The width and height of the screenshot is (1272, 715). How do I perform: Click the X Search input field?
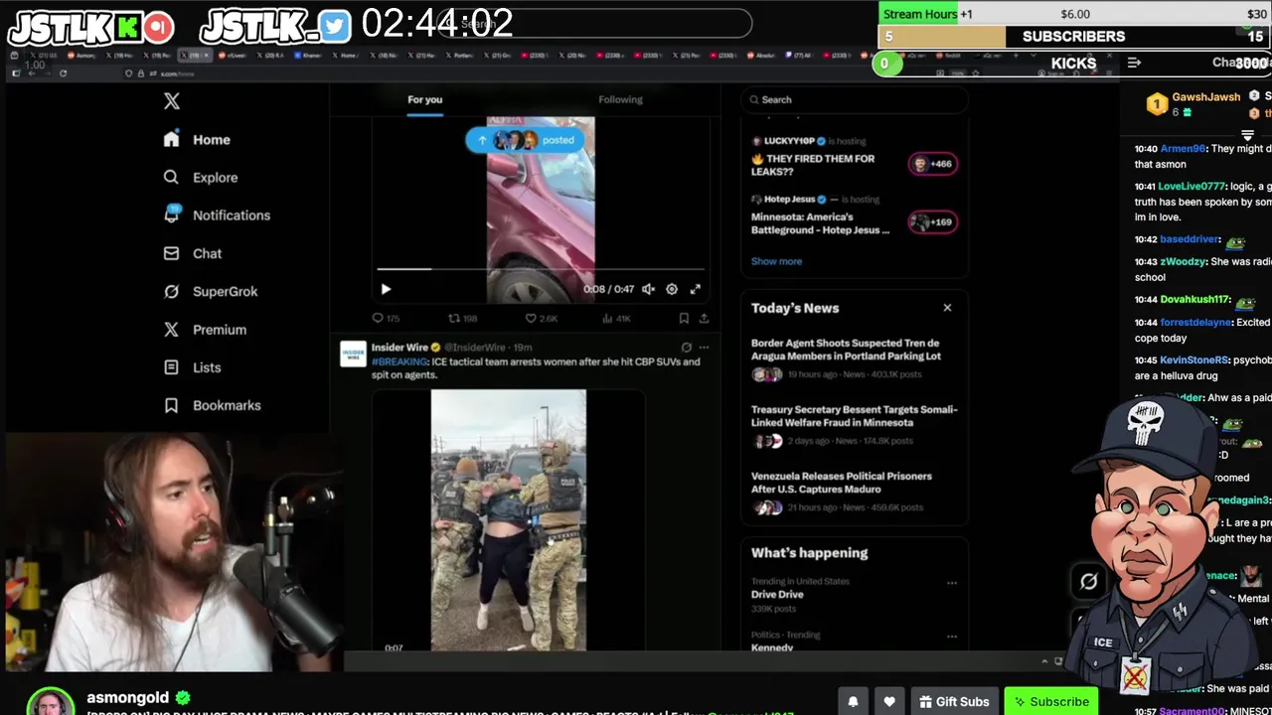point(855,99)
